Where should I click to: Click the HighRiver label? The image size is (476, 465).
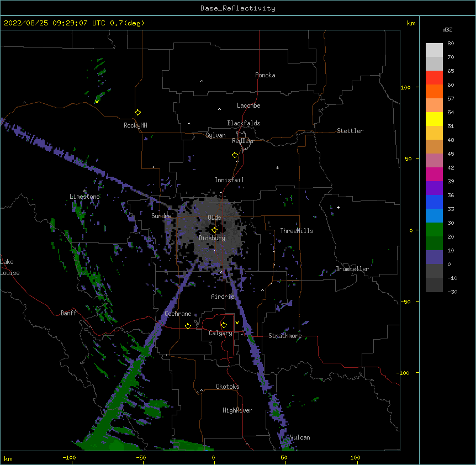click(237, 410)
